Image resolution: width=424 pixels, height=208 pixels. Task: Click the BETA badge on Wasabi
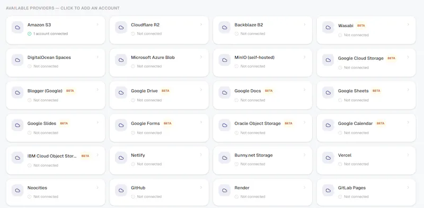(361, 25)
